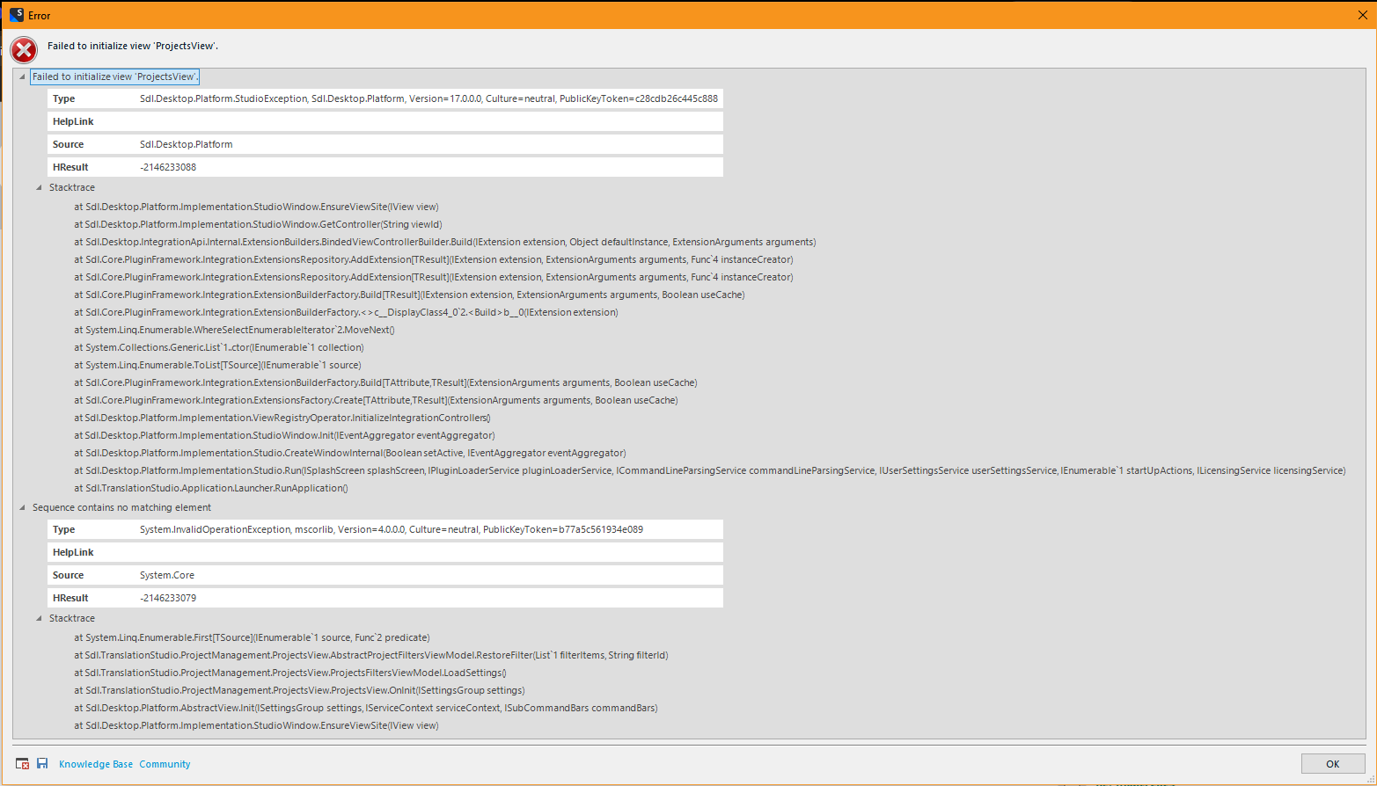This screenshot has height=786, width=1377.
Task: Click the empty HelpLink field of StudioException
Action: (x=385, y=121)
